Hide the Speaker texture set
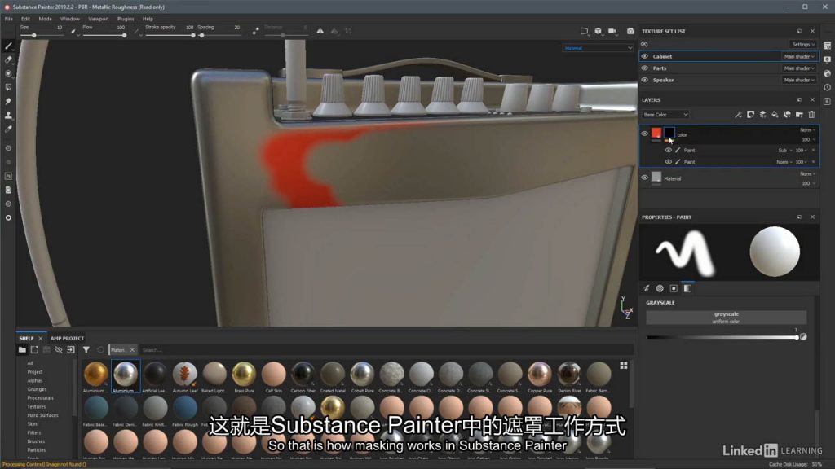835x469 pixels. coord(644,80)
